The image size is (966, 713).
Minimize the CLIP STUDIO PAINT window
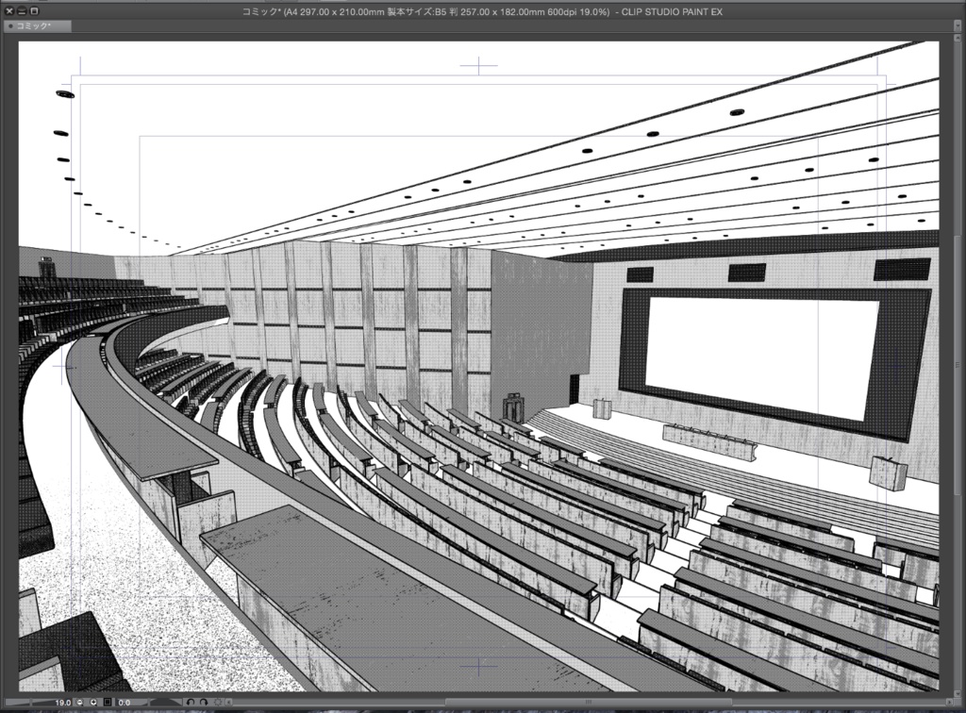[22, 10]
